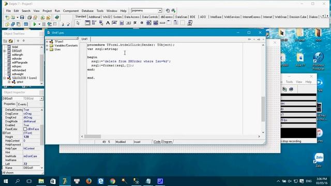Click the Step Over icon
Image resolution: width=331 pixels, height=186 pixels.
coord(68,24)
